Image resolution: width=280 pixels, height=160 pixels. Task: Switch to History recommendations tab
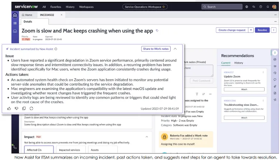[239, 63]
